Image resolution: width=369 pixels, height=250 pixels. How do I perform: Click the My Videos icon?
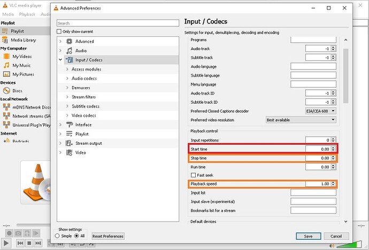coord(6,57)
